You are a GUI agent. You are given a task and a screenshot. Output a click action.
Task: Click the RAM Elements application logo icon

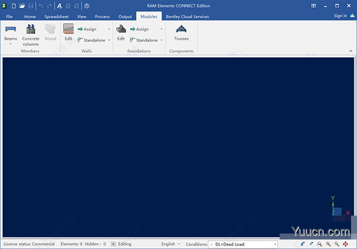pos(4,6)
